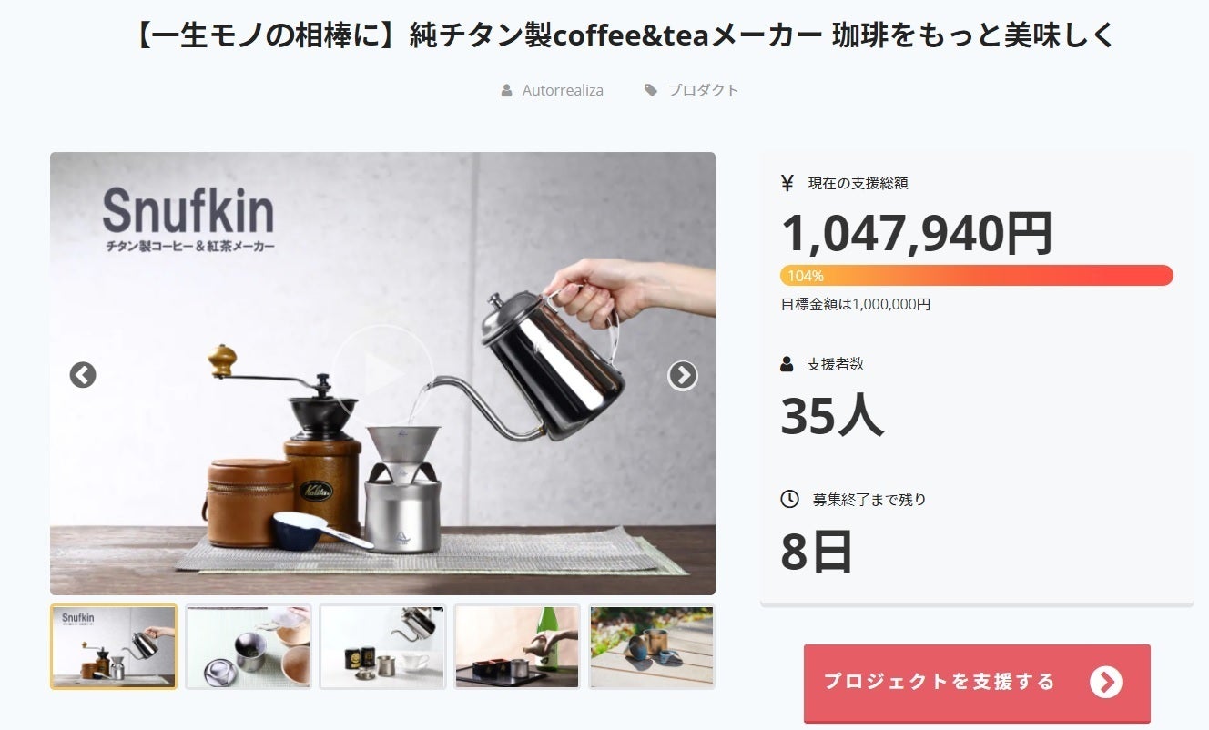Select the first Snufkin kettle thumbnail
Image resolution: width=1209 pixels, height=730 pixels.
click(x=114, y=647)
